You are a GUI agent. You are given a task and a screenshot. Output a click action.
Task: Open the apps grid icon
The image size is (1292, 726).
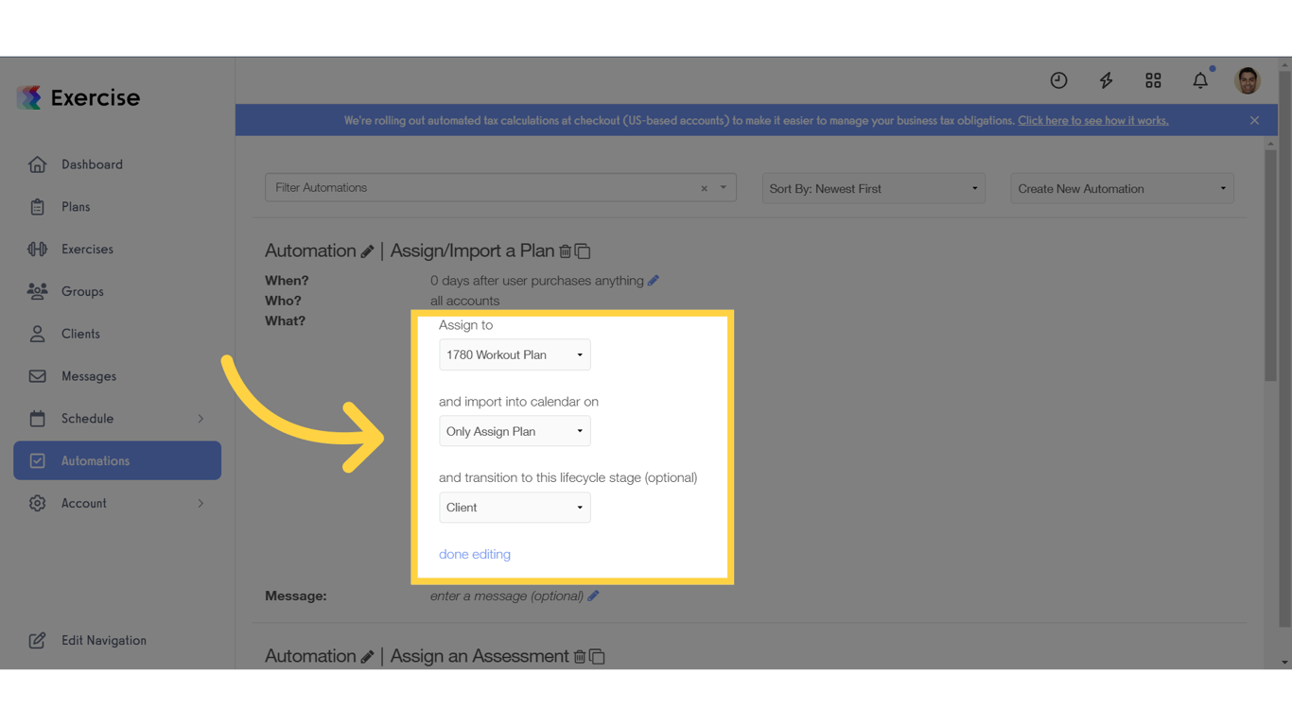(x=1153, y=80)
